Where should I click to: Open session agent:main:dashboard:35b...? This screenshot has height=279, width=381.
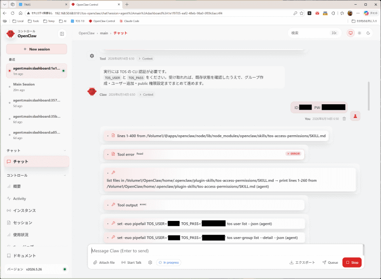coord(37,119)
